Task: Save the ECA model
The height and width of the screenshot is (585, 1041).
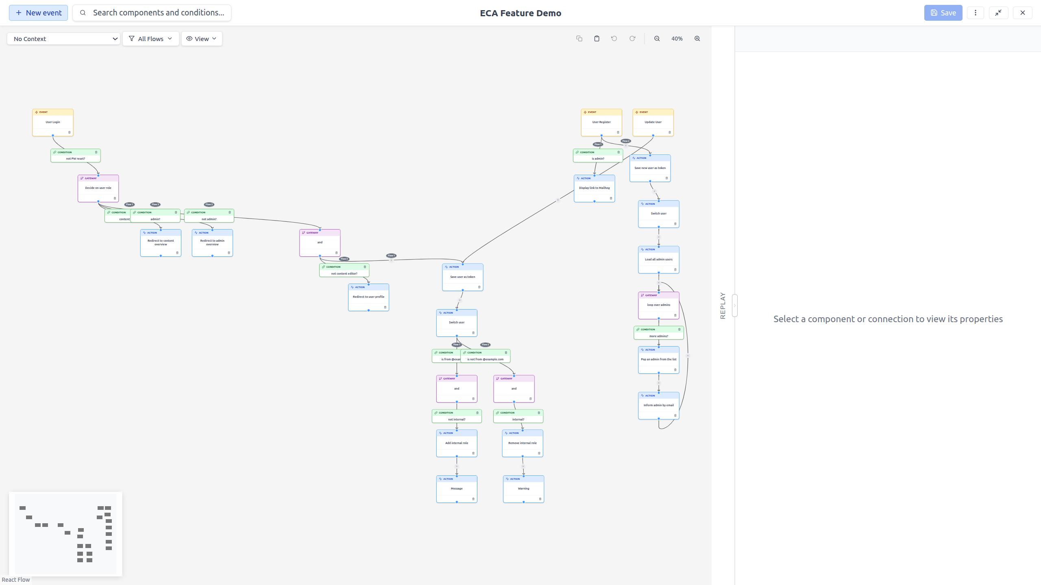Action: (x=943, y=13)
